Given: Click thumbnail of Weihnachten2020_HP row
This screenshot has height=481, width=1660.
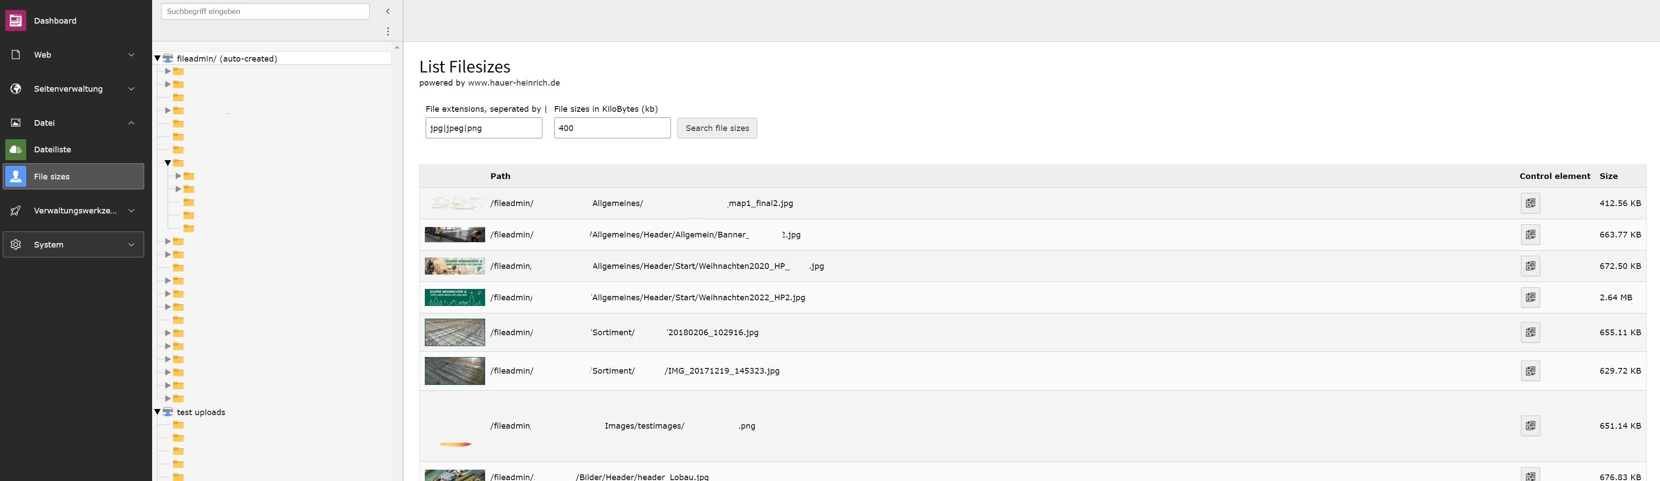Looking at the screenshot, I should [x=454, y=266].
